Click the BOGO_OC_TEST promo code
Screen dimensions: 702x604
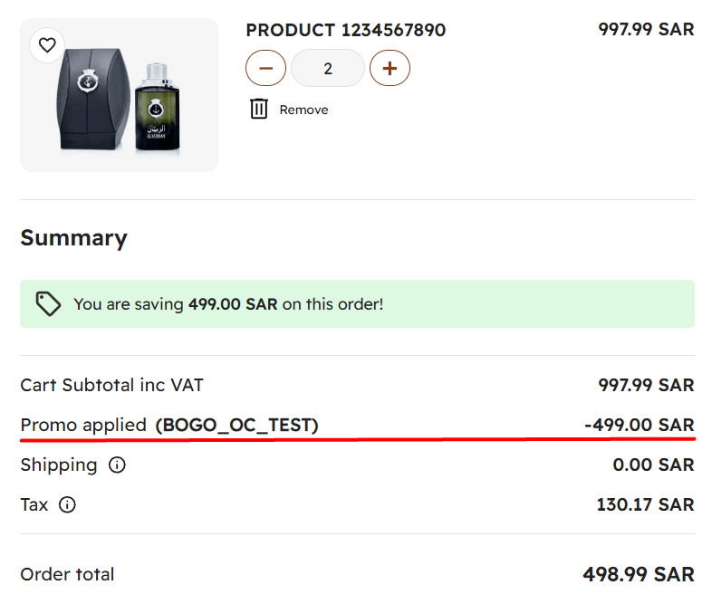[236, 425]
